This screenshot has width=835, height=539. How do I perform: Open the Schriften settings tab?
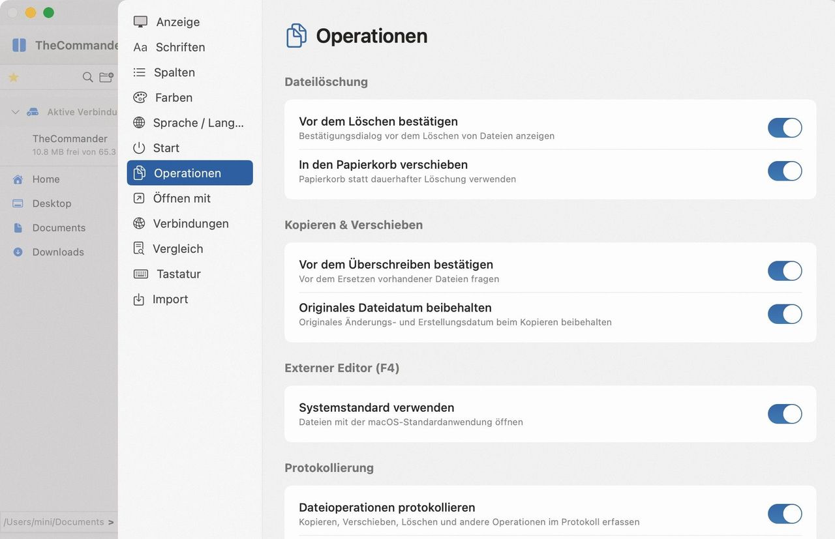[190, 47]
